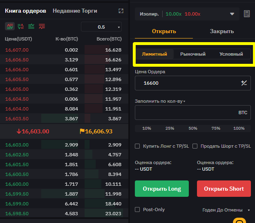Select bid price 16,599.00
The image size is (255, 223).
(x=17, y=204)
